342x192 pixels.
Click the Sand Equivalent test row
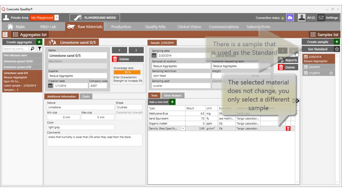(221, 118)
